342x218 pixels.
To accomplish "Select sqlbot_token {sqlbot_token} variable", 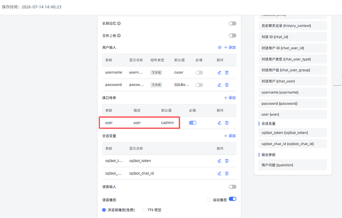I will [293, 133].
